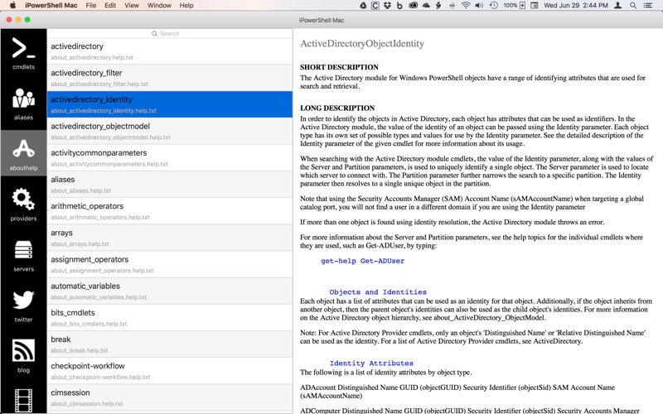Click the Objects and Identities heading
The width and height of the screenshot is (663, 414).
(378, 292)
